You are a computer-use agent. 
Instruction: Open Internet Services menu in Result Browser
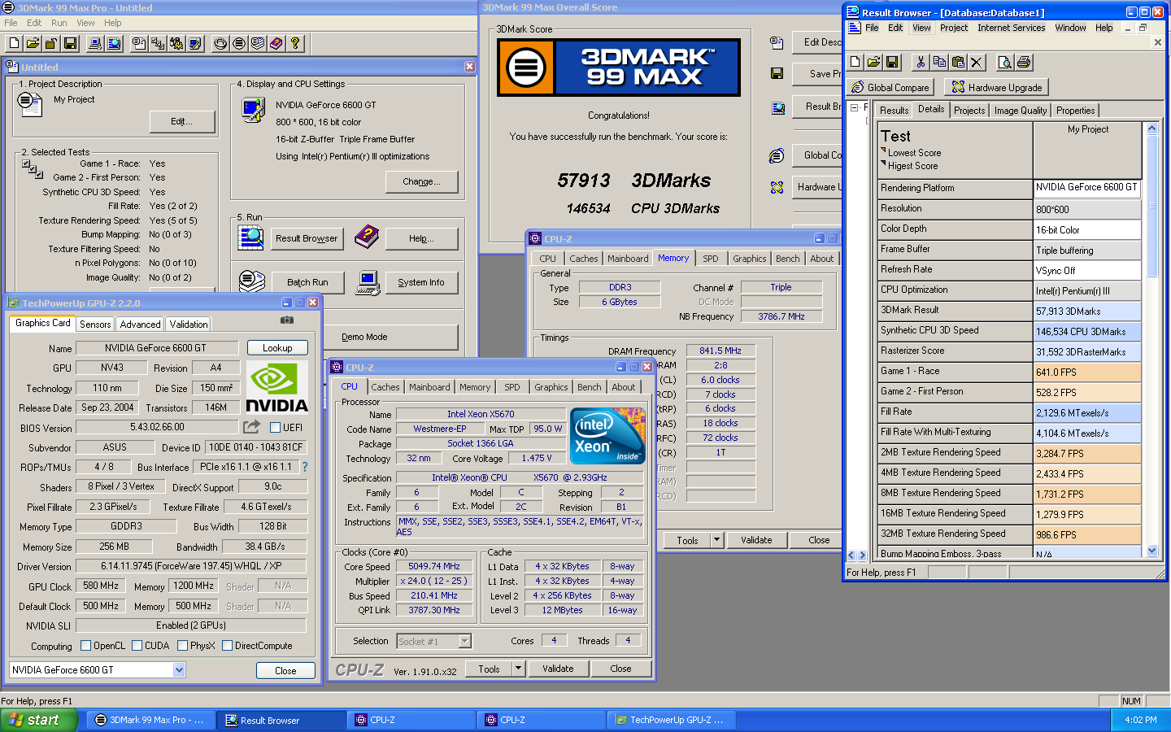[1011, 28]
